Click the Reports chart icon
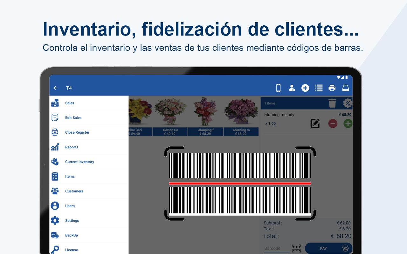 [x=55, y=147]
